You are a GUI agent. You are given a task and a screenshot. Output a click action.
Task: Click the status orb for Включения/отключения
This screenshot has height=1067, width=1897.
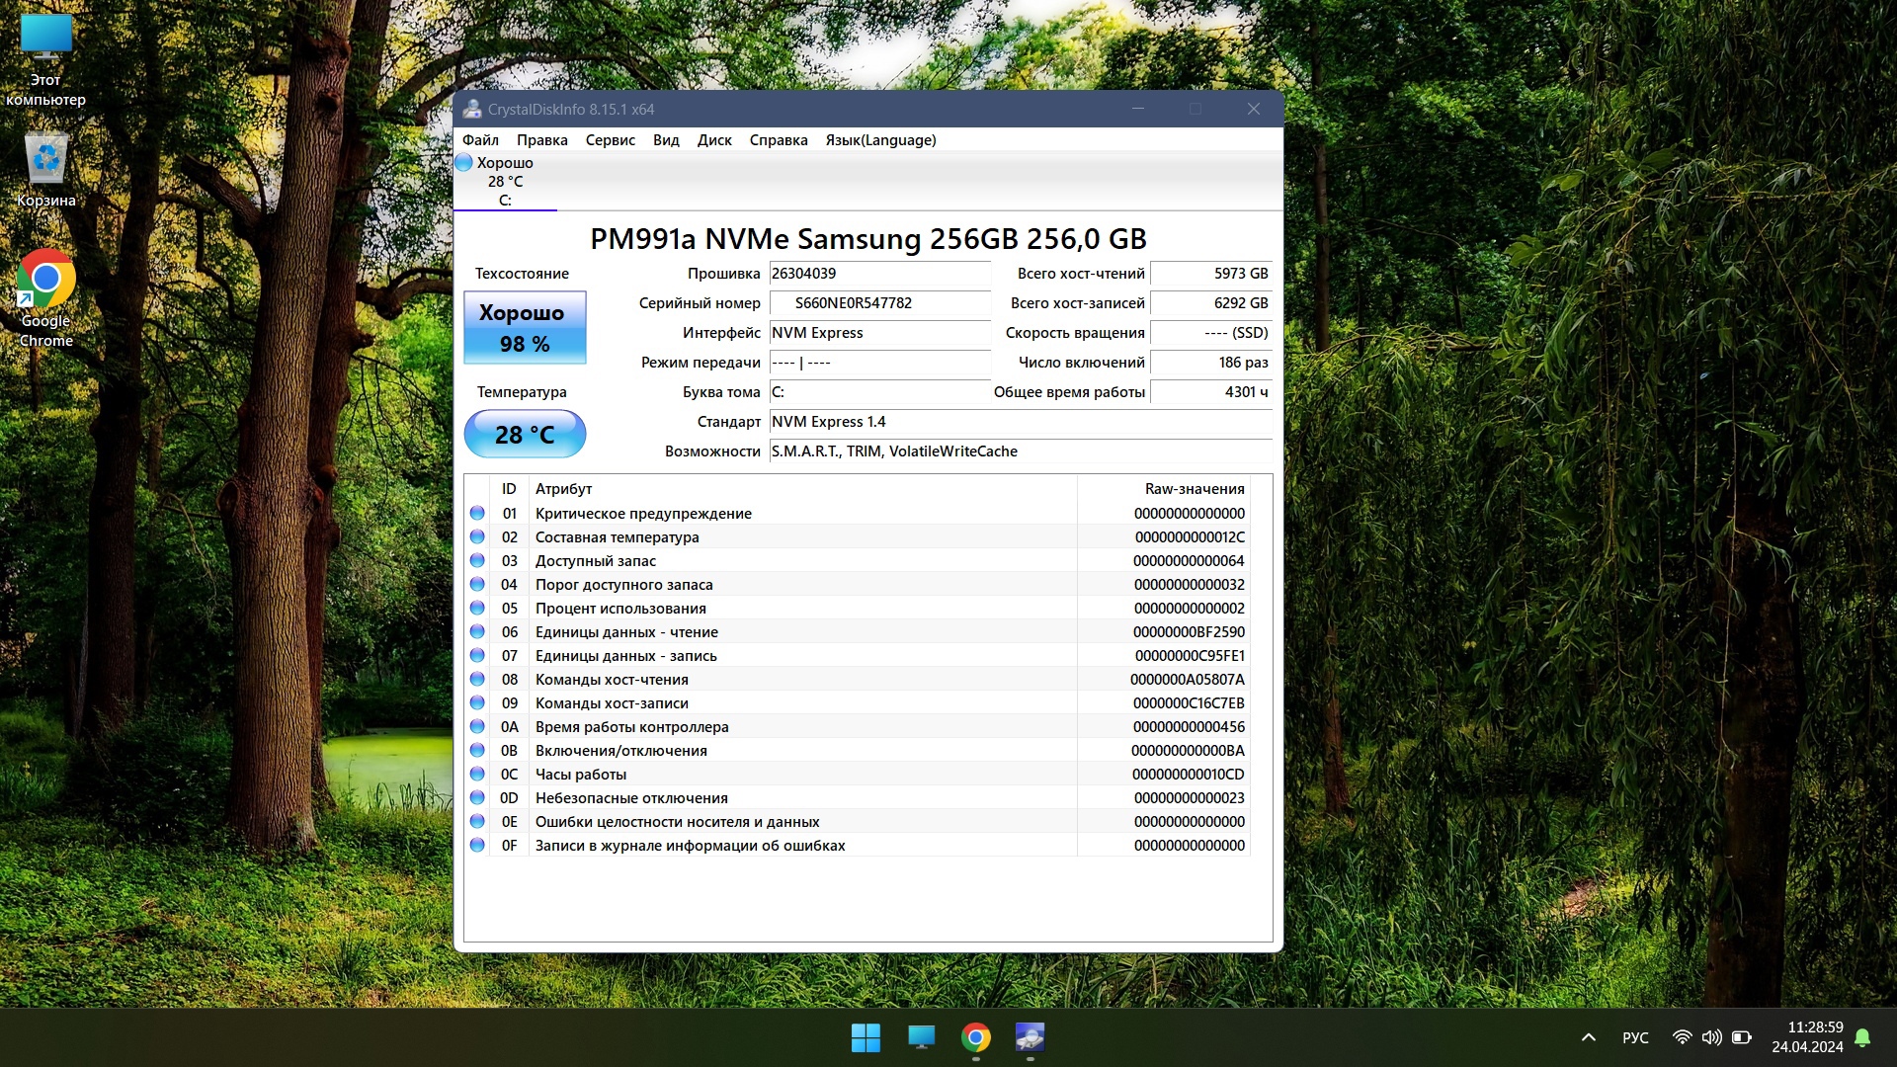477,750
